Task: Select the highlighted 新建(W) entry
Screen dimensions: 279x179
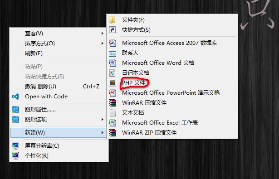Action: pyautogui.click(x=59, y=133)
